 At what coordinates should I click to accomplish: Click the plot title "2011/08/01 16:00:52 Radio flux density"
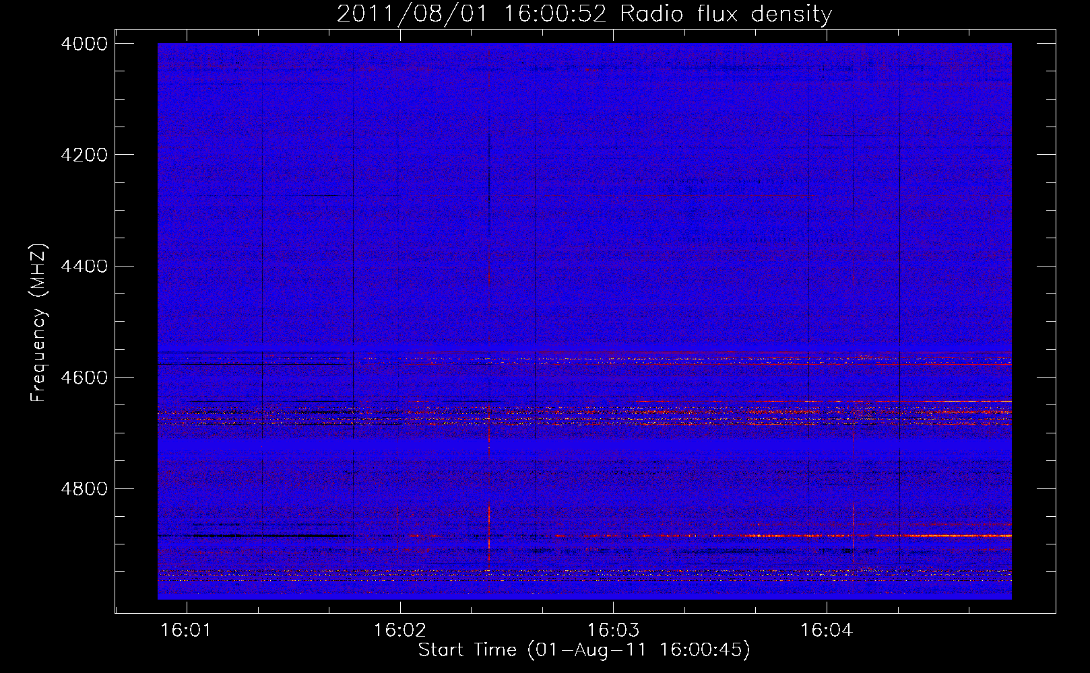coord(584,14)
